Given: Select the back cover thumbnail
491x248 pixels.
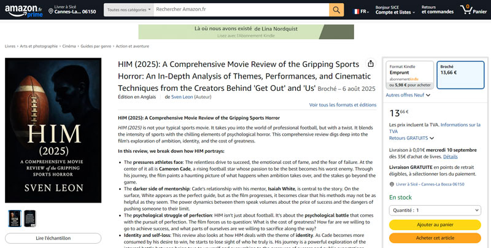Looking at the screenshot, I should click(30, 219).
